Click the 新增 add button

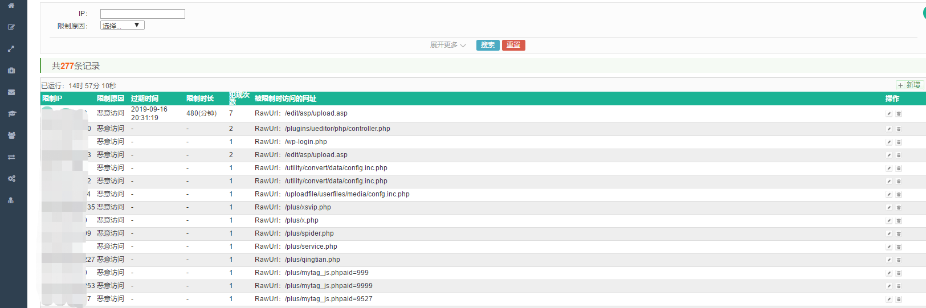[909, 85]
